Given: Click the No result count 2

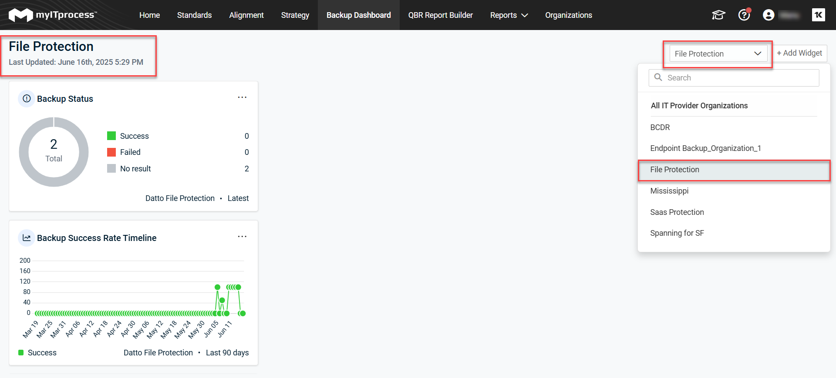Looking at the screenshot, I should [247, 168].
